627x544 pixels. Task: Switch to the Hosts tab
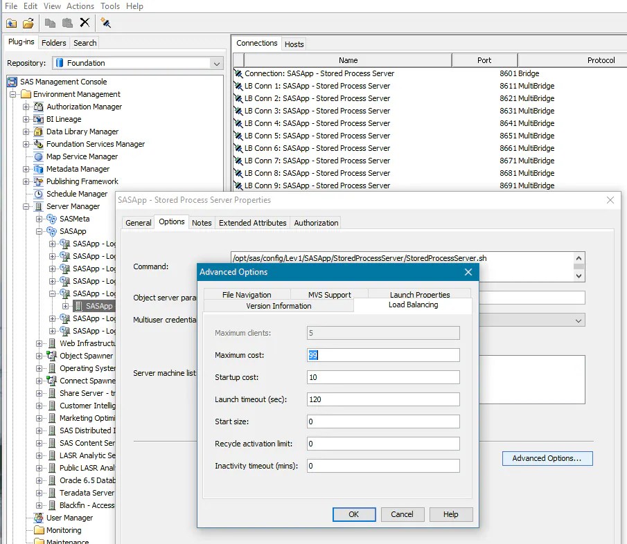(294, 44)
